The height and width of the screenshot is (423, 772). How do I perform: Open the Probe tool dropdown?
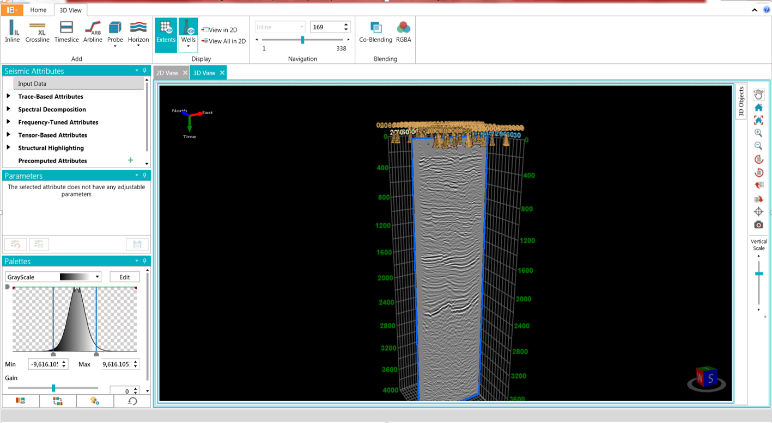(115, 46)
